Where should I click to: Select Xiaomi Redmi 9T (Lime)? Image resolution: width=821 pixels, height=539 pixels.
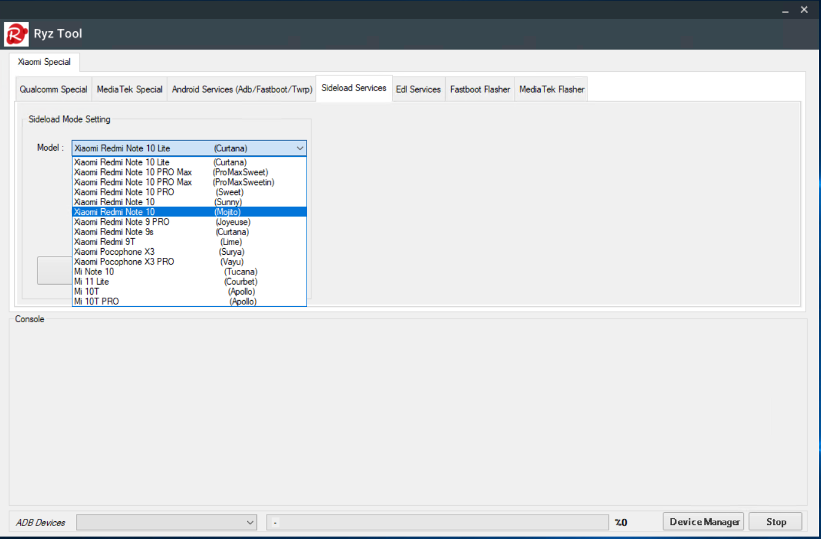point(189,242)
